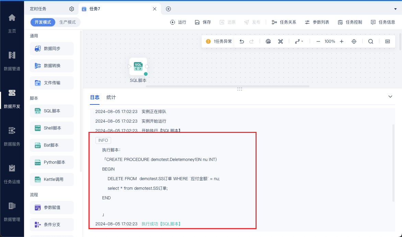Click the 保存 button
The width and height of the screenshot is (402, 237).
pos(203,22)
